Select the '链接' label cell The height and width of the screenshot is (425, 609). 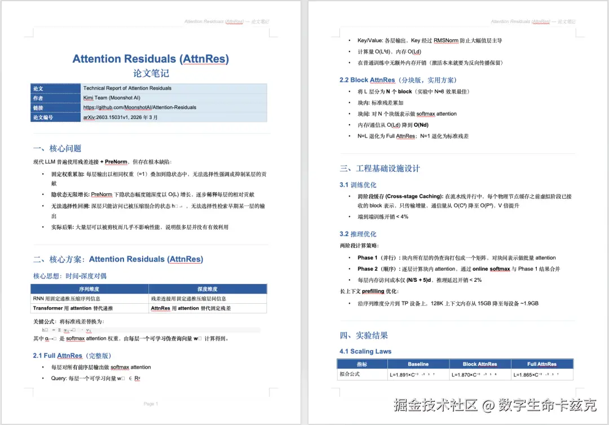point(55,108)
